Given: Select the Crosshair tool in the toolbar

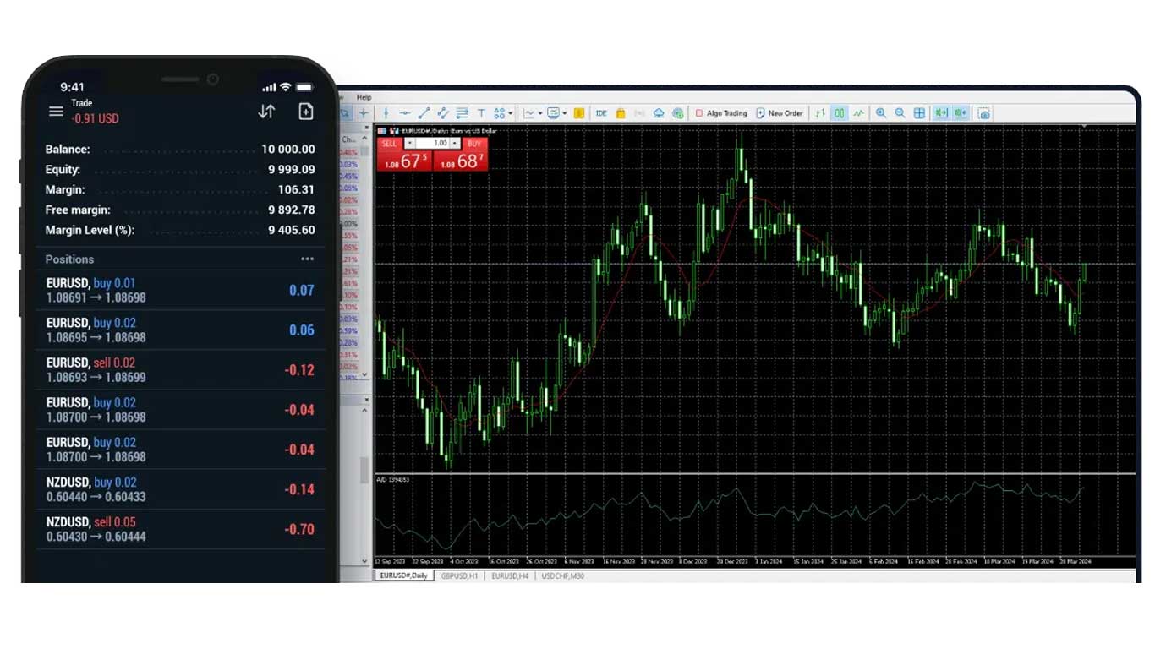Looking at the screenshot, I should click(364, 112).
